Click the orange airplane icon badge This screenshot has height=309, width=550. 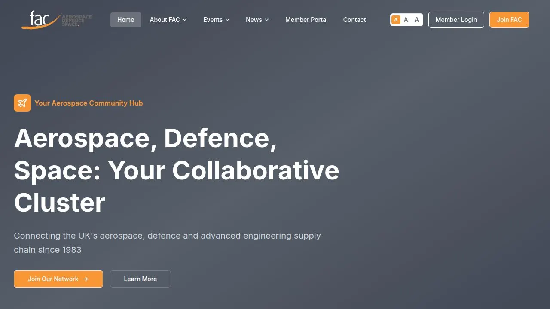click(x=22, y=103)
